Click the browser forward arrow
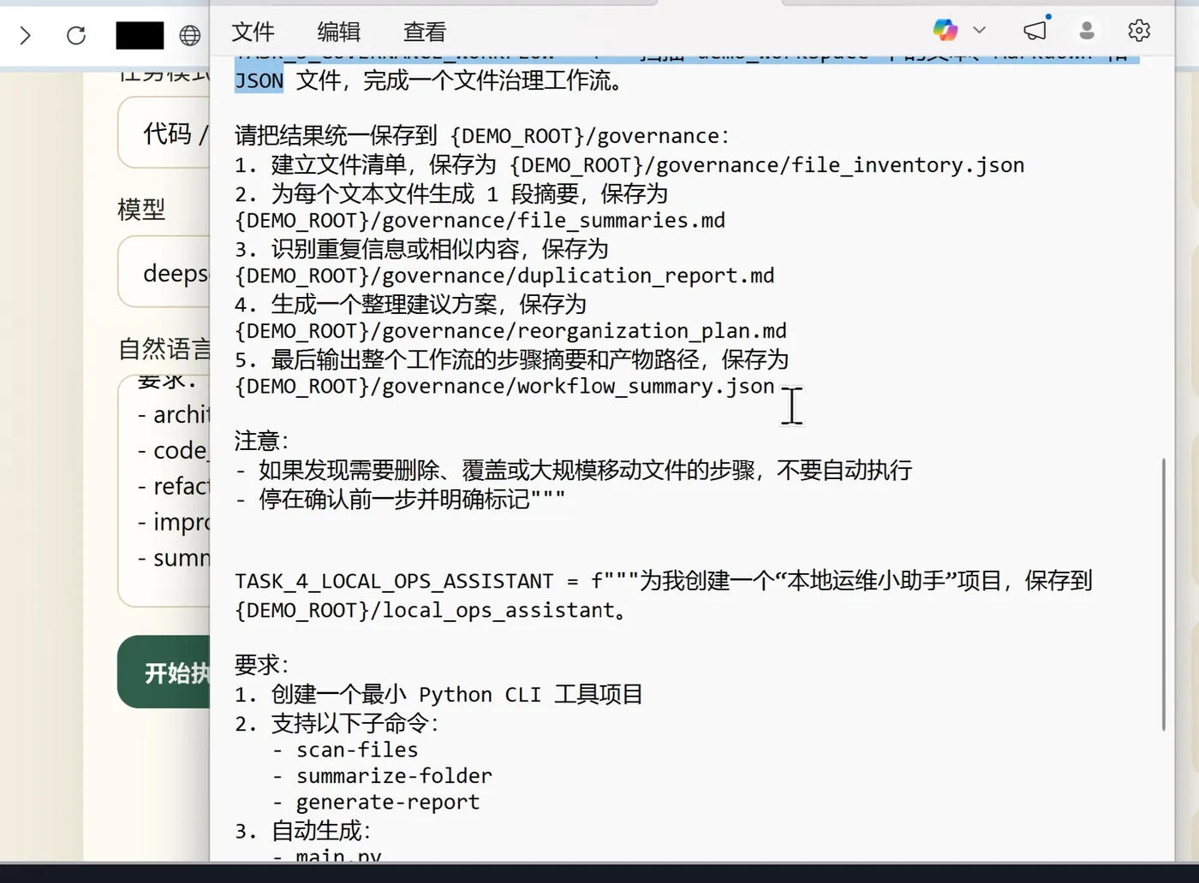 click(26, 35)
